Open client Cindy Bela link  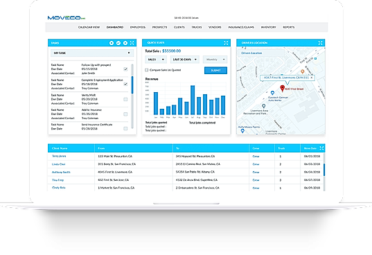(x=59, y=188)
